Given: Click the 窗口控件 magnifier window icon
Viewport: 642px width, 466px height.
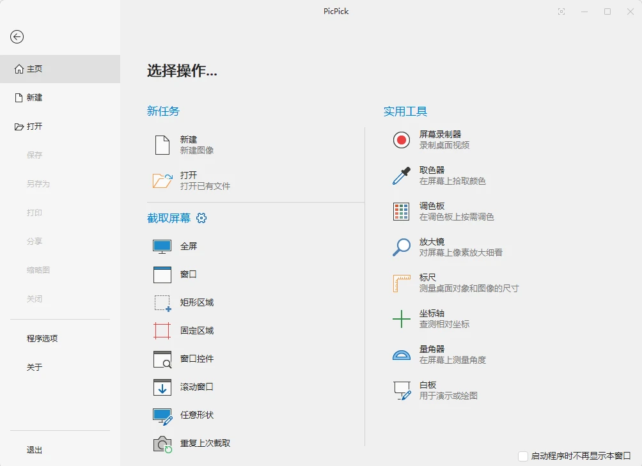Looking at the screenshot, I should 162,359.
